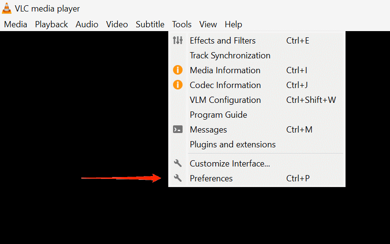This screenshot has width=390, height=244.
Task: Click the Preferences wrench icon
Action: tap(178, 178)
